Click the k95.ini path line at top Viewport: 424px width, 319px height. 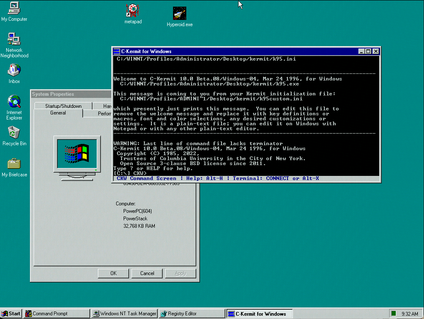point(206,59)
